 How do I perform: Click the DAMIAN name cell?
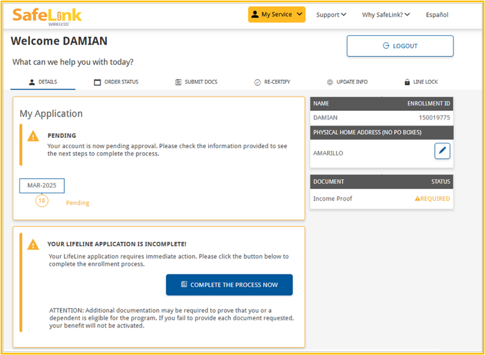point(325,118)
